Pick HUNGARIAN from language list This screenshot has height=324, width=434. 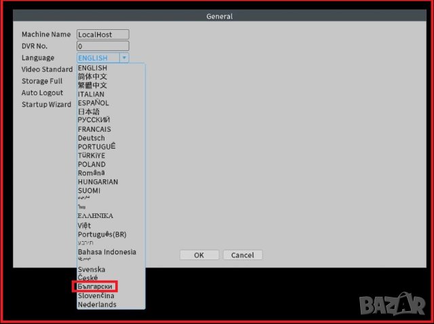click(x=98, y=182)
